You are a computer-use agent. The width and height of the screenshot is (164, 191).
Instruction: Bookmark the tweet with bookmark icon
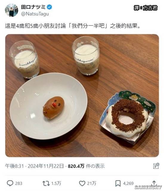tap(118, 184)
